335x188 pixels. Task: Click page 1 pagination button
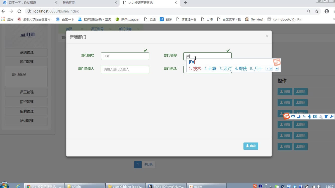(138, 164)
